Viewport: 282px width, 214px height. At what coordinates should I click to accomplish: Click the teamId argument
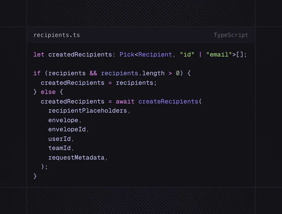[59, 148]
